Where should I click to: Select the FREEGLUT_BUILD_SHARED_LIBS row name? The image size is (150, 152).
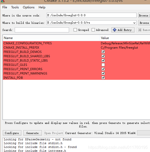(27, 56)
